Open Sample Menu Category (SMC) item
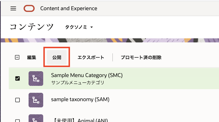Viewport: 219px width, 122px height. (x=87, y=75)
